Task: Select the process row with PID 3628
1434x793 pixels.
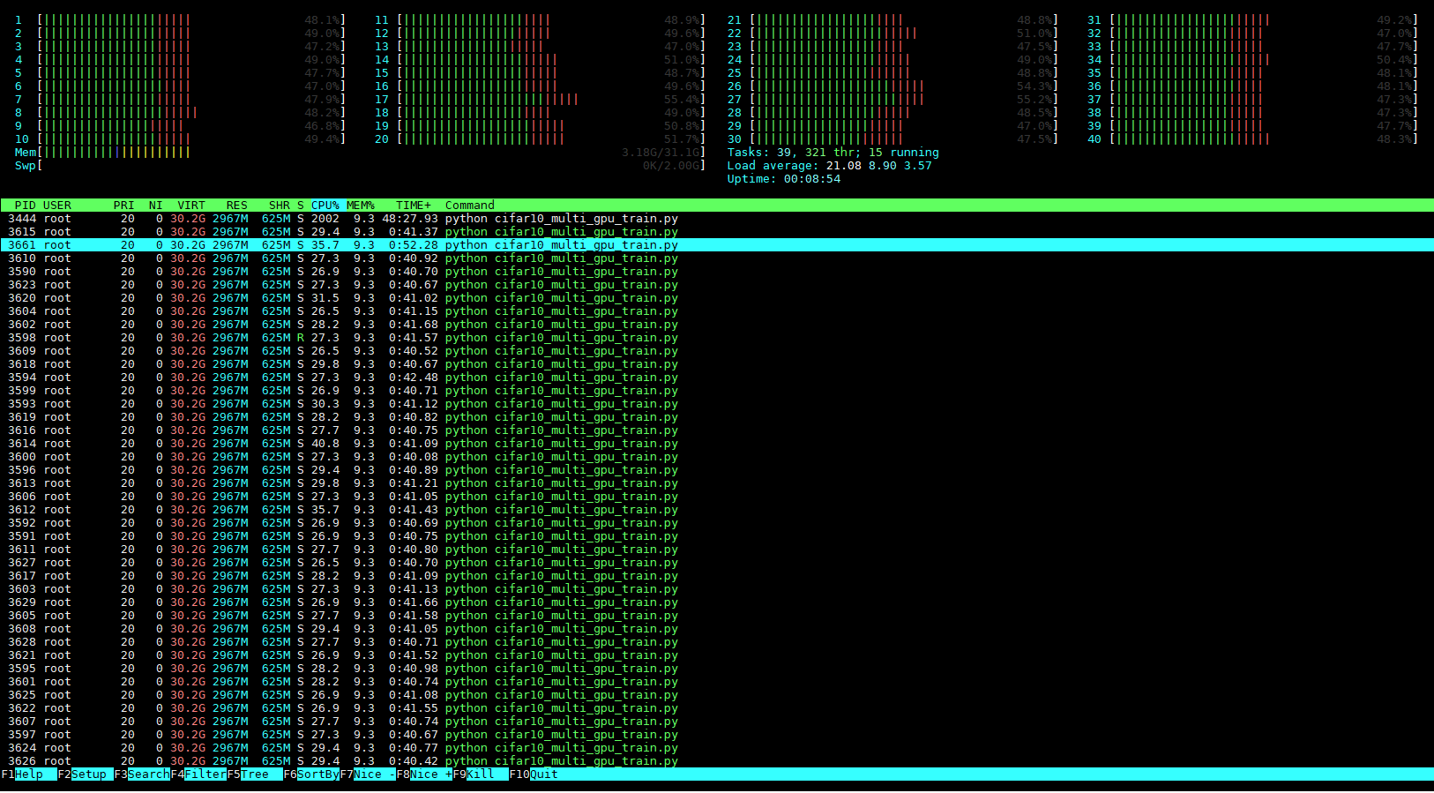Action: [x=717, y=642]
